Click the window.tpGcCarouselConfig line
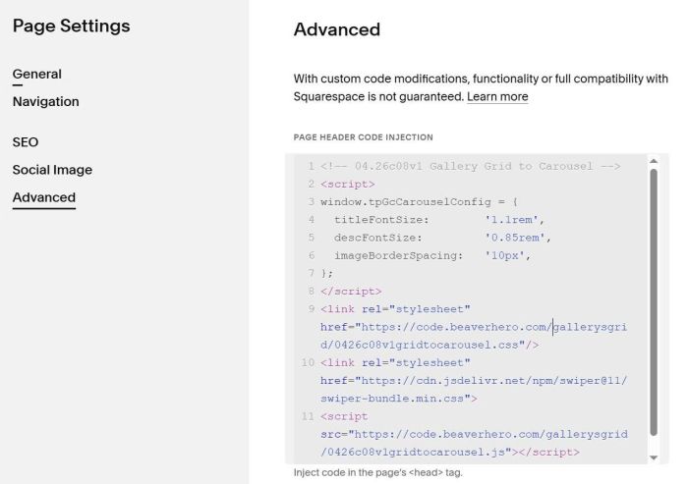Viewport: 688px width, 484px height. click(419, 202)
